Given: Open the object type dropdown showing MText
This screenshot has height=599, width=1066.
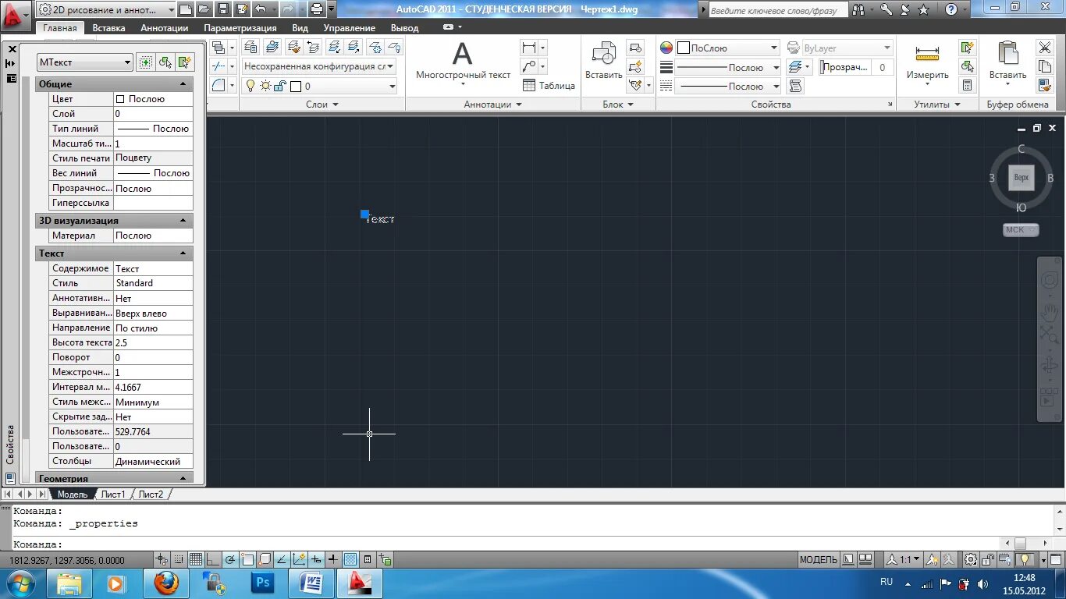Looking at the screenshot, I should click(x=85, y=62).
